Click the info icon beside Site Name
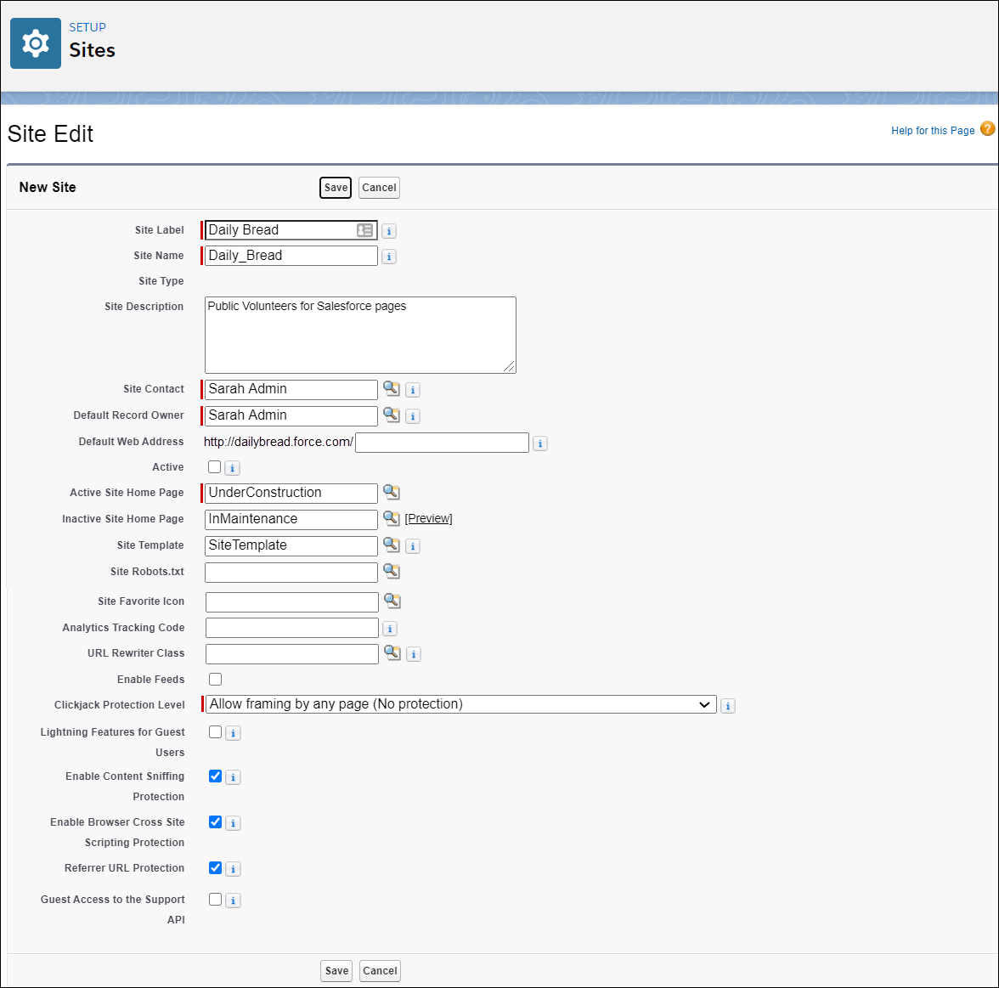The height and width of the screenshot is (988, 999). [389, 256]
